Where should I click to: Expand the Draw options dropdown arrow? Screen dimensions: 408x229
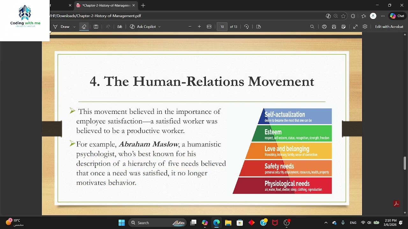(x=74, y=27)
